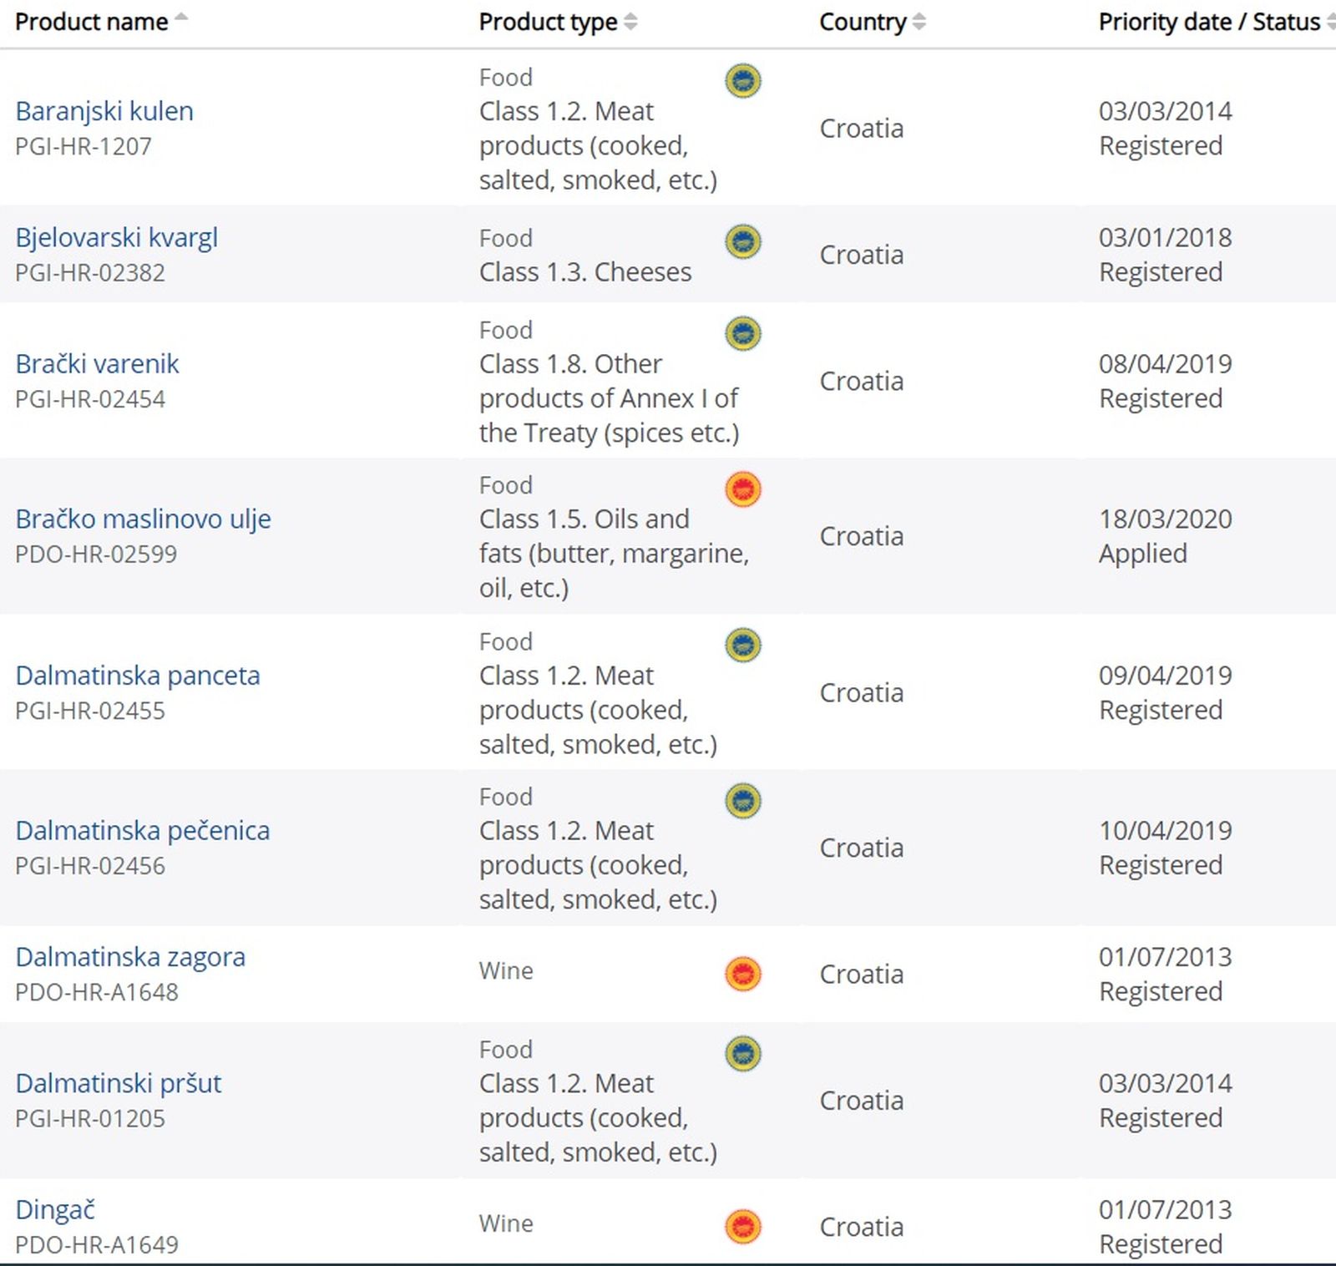The width and height of the screenshot is (1336, 1266).
Task: Click the PGI badge for Dalmatinski pršut
Action: [742, 1053]
